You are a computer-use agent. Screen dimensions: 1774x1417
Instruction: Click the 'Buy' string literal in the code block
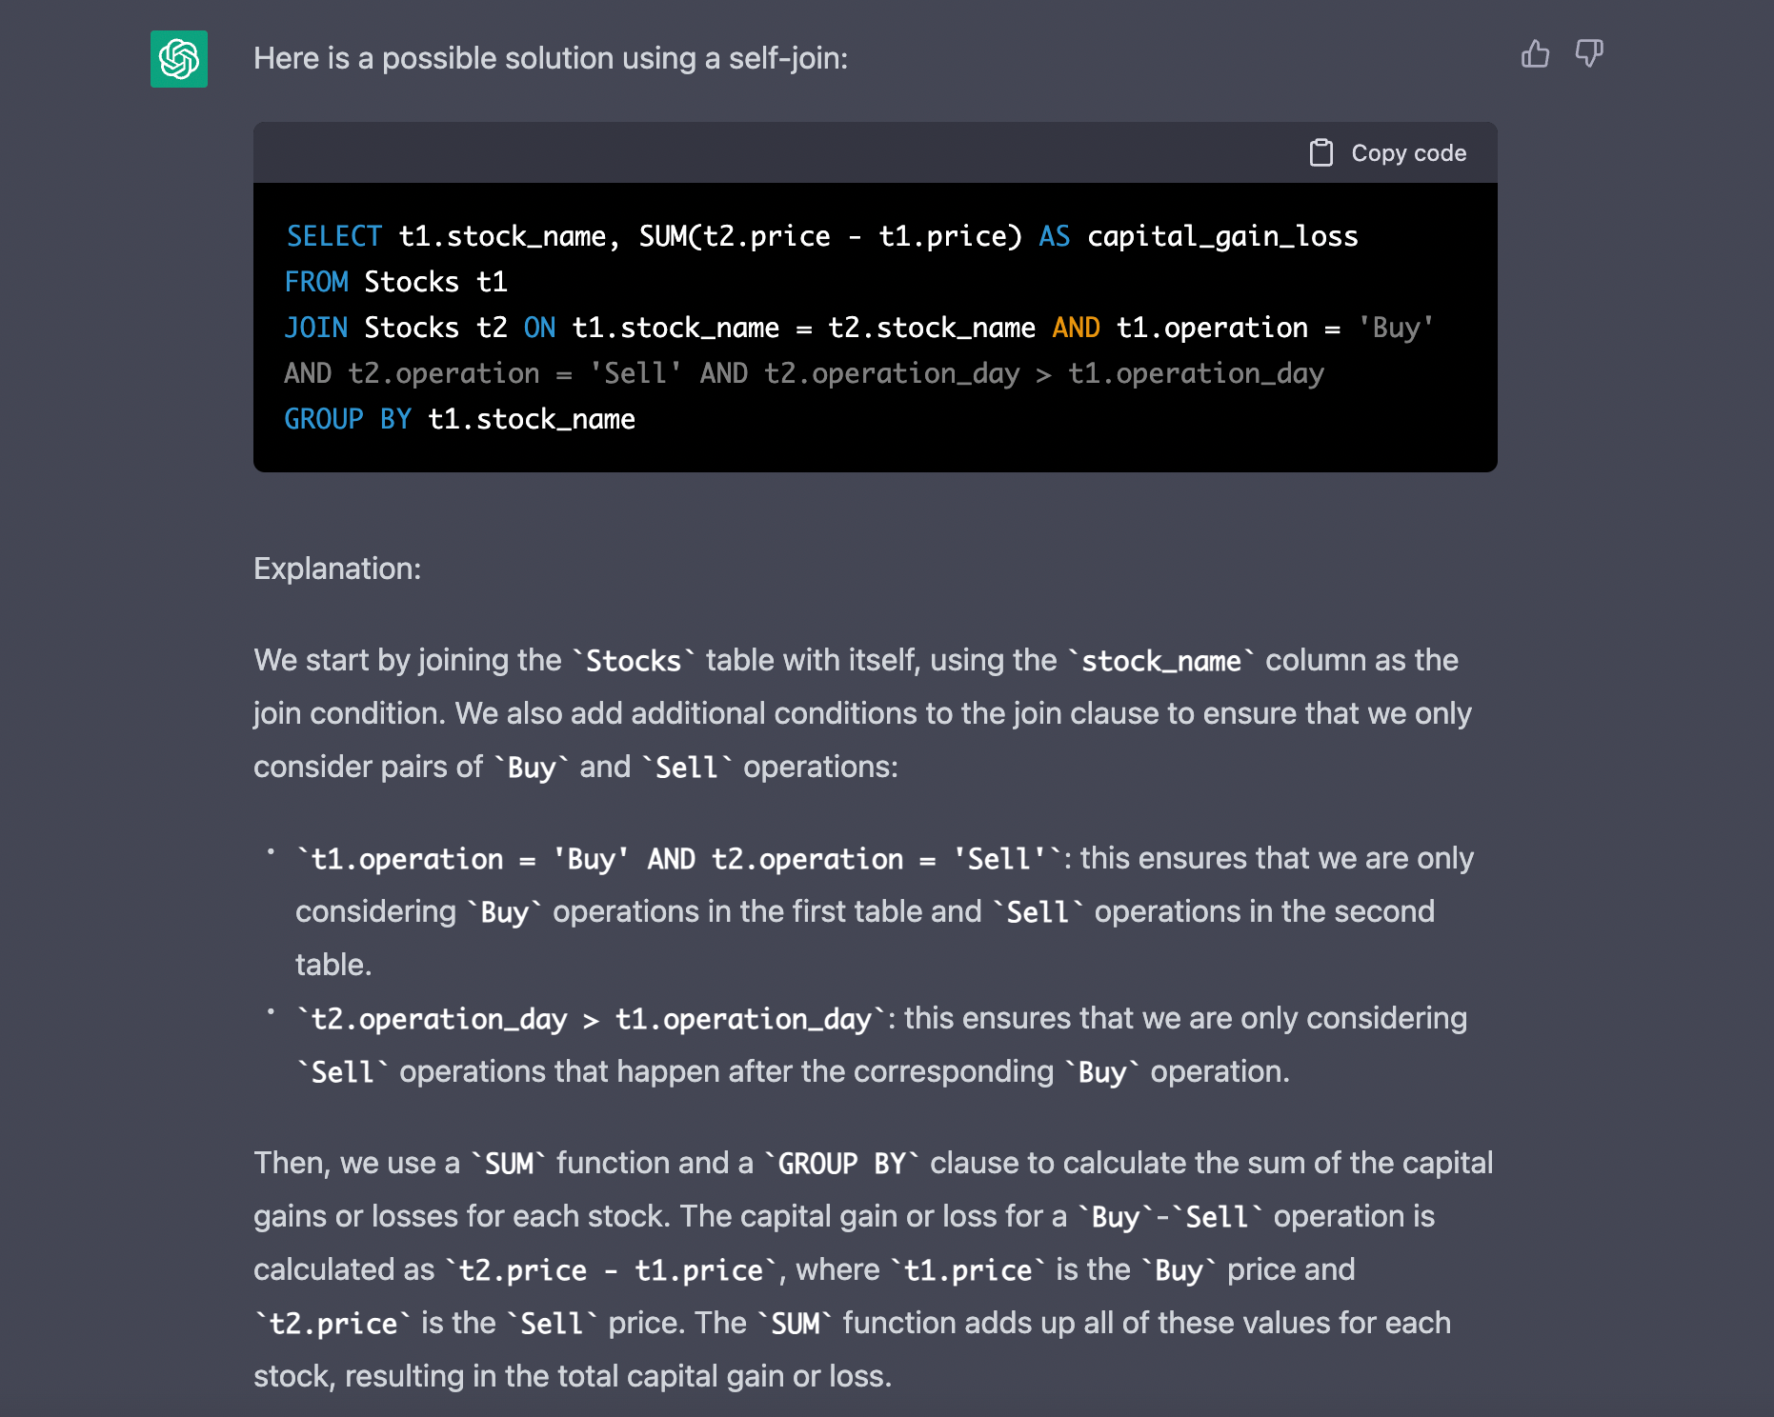pos(1396,328)
